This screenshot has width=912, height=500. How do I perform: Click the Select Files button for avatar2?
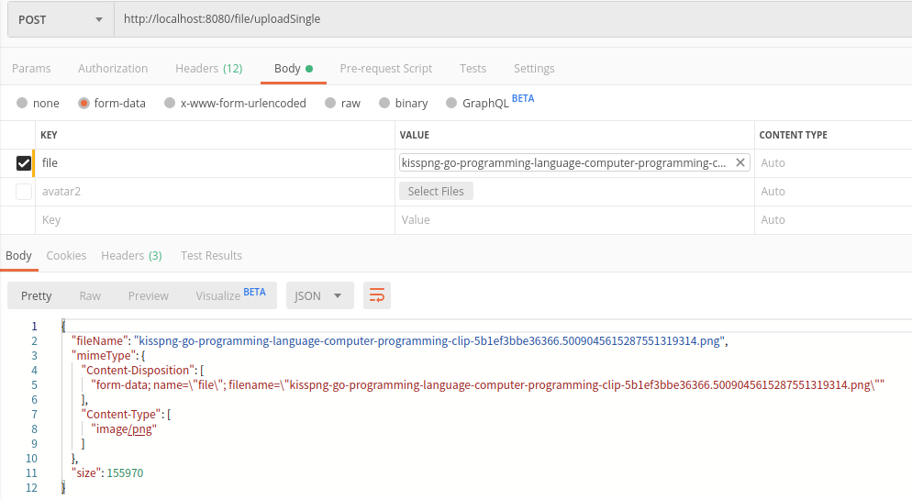point(436,192)
